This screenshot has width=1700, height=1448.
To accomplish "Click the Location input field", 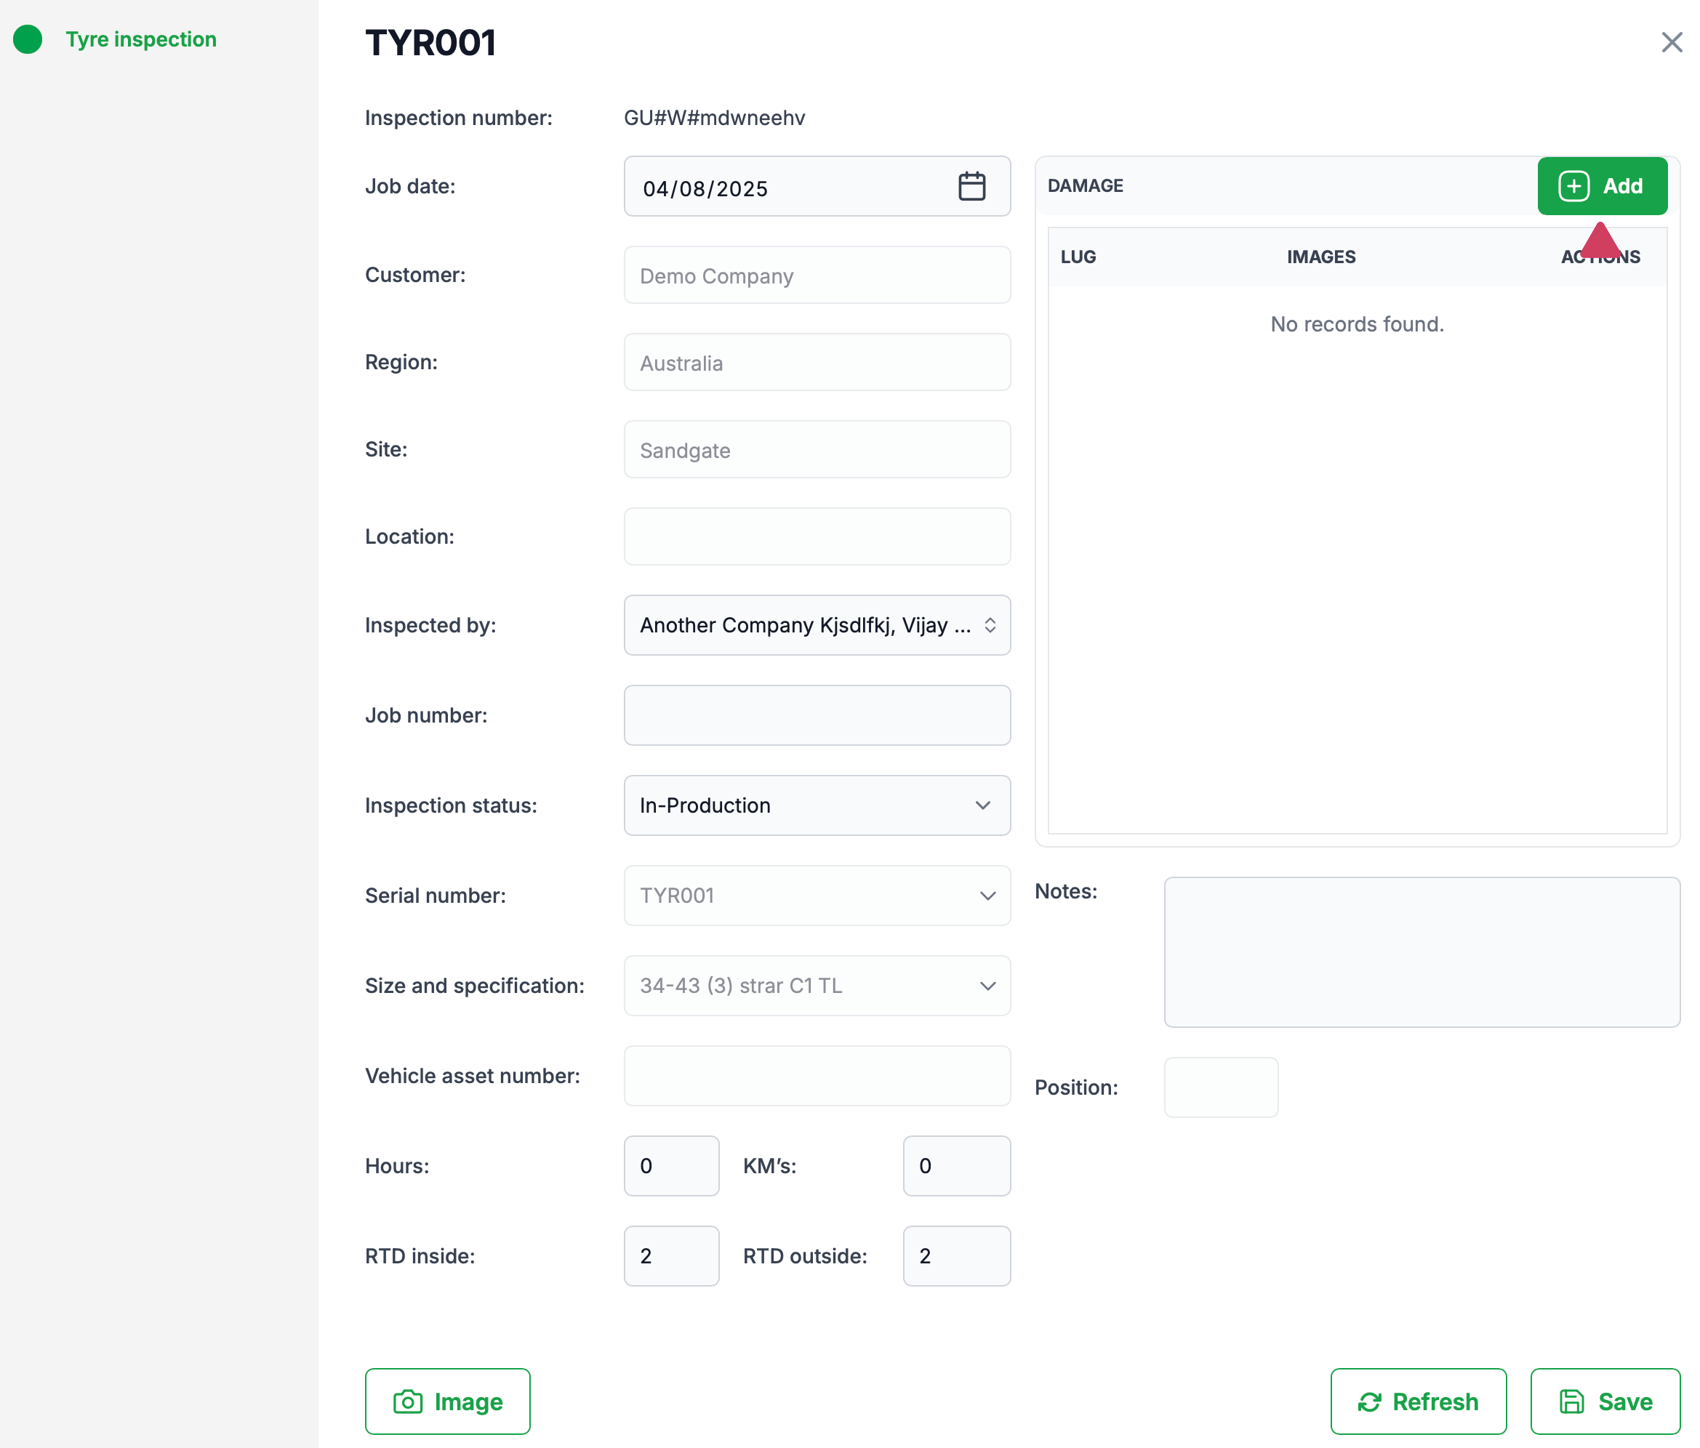I will (817, 536).
